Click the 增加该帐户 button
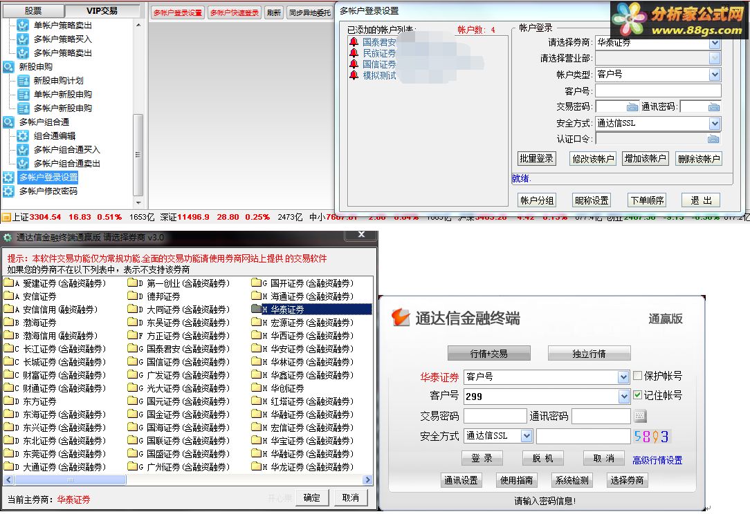This screenshot has height=514, width=750. (646, 158)
